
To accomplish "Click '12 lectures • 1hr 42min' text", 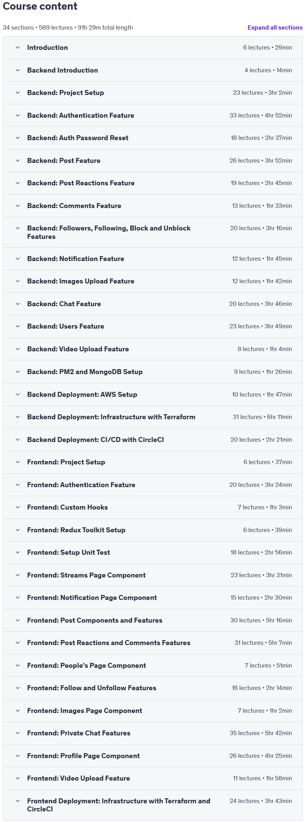I will pos(262,281).
